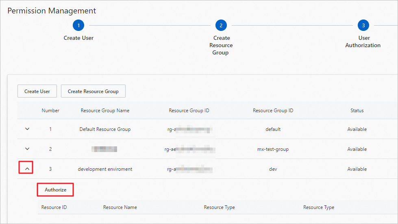The height and width of the screenshot is (224, 398).
Task: Select step 1 circle for Create User
Action: 78,25
